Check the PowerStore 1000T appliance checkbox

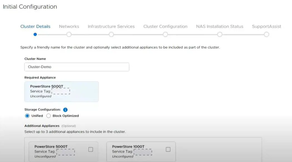coord(168,149)
